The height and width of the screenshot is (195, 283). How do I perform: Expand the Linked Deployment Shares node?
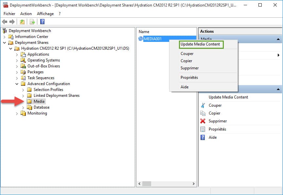coord(23,96)
